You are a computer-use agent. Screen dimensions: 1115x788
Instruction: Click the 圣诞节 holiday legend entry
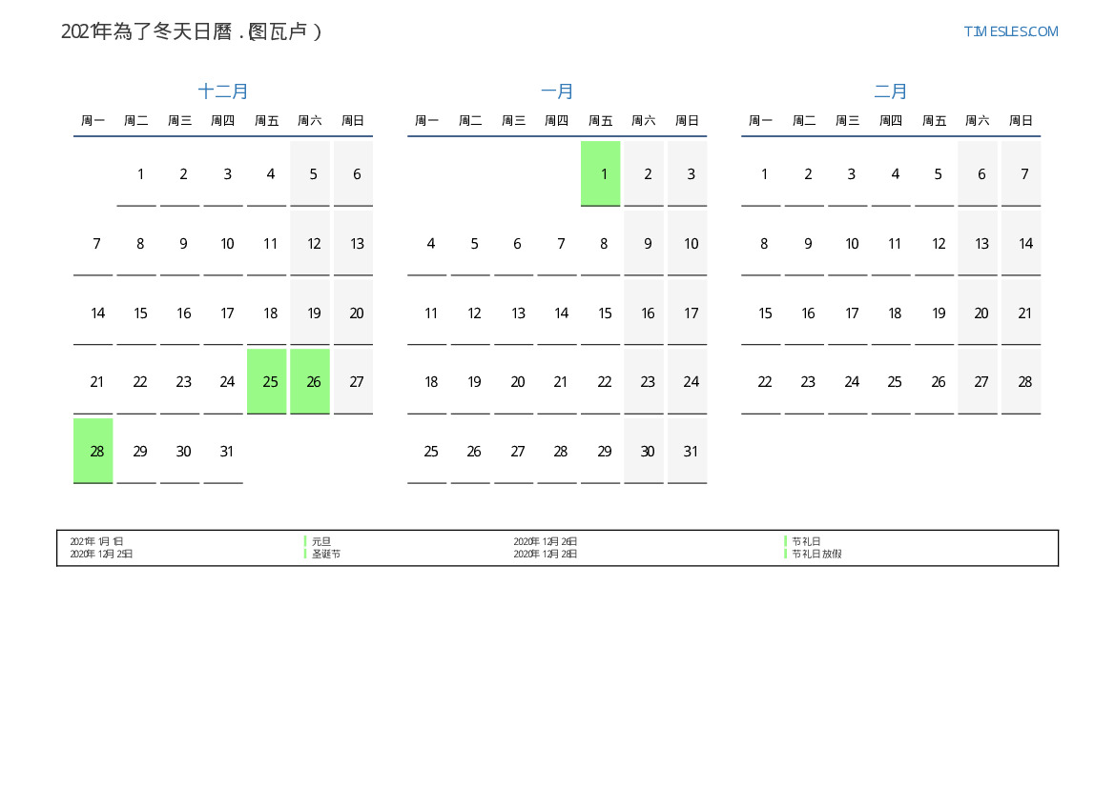click(326, 554)
